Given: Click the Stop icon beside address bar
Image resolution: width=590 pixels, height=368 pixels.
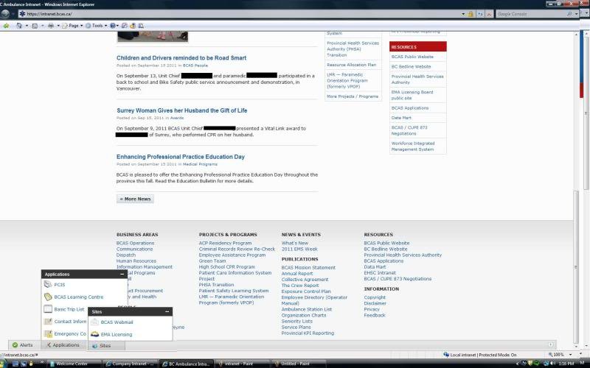Looking at the screenshot, I should [x=489, y=14].
